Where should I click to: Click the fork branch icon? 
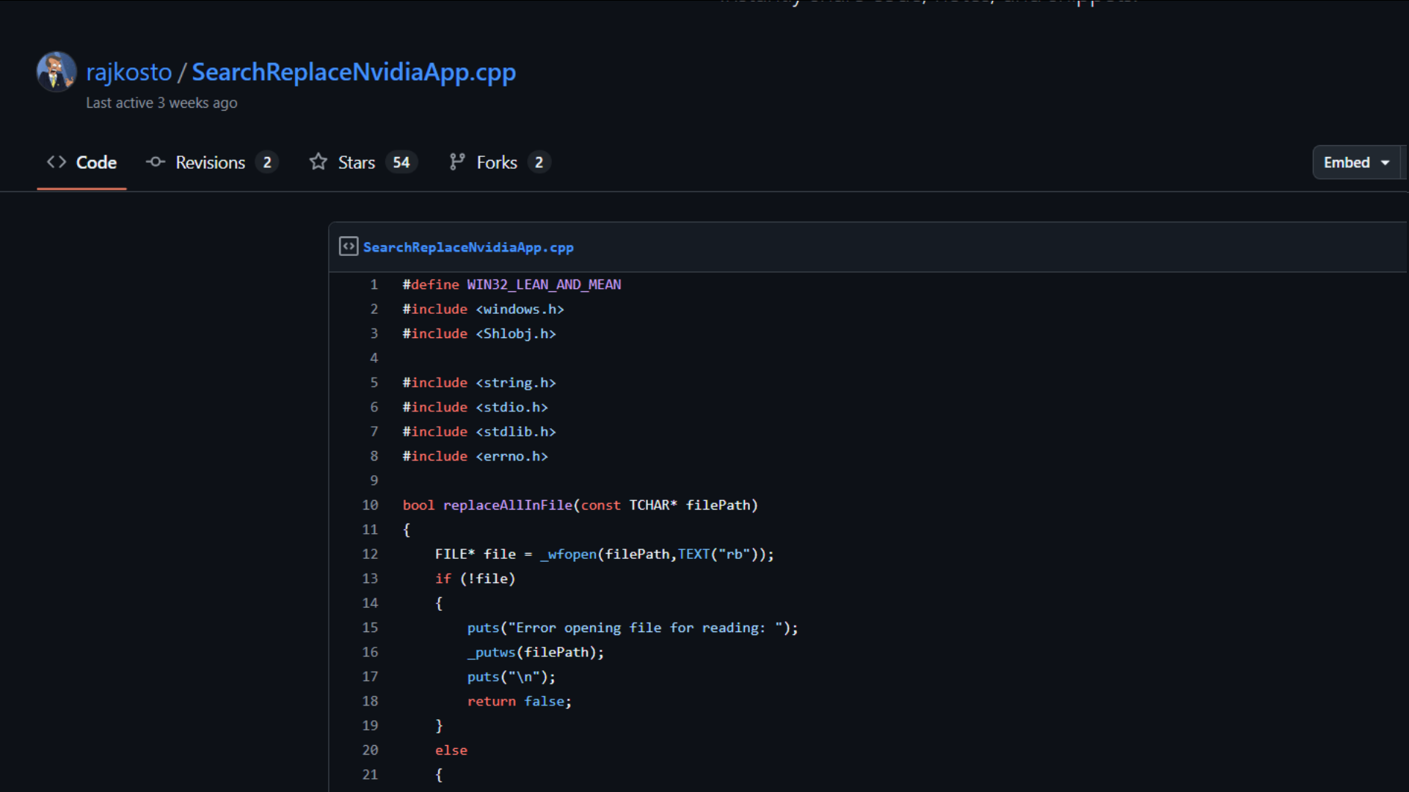(457, 162)
